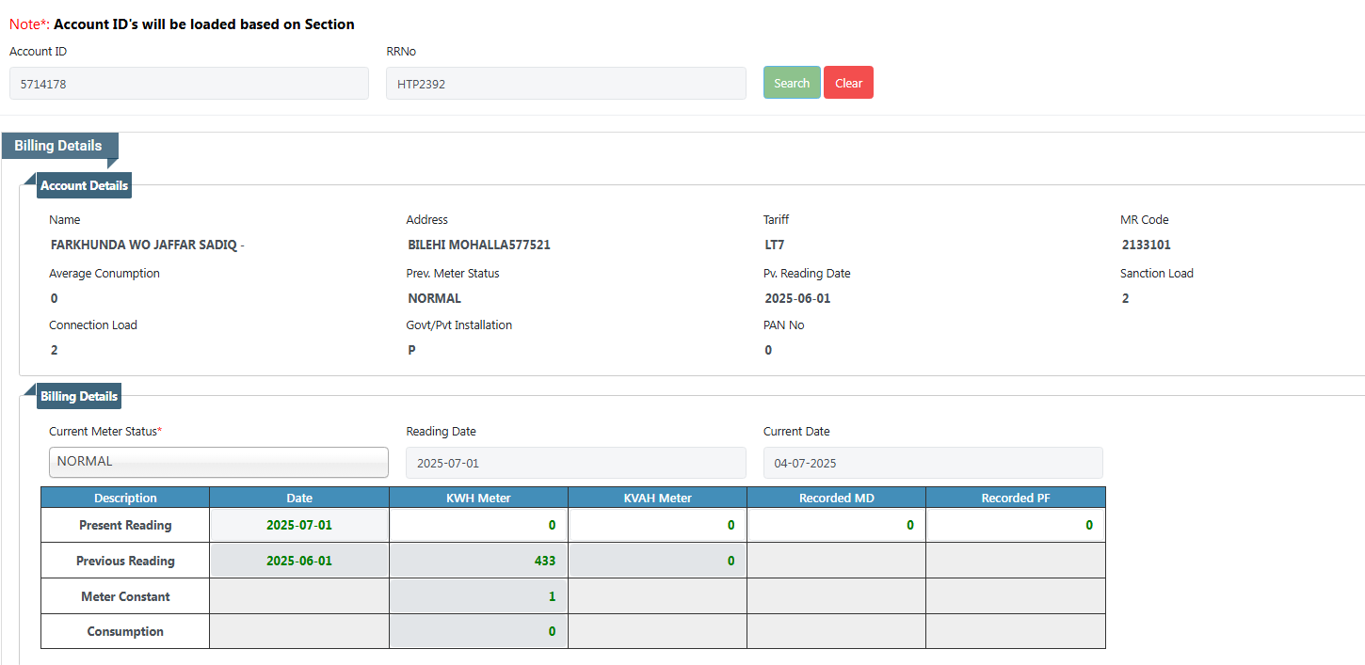Focus the RRNo field showing HTP2392

coord(566,84)
